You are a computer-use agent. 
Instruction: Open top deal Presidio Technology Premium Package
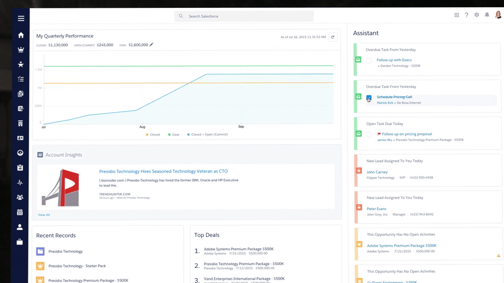coord(244,264)
